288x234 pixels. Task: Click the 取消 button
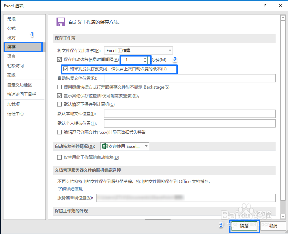pos(273,226)
